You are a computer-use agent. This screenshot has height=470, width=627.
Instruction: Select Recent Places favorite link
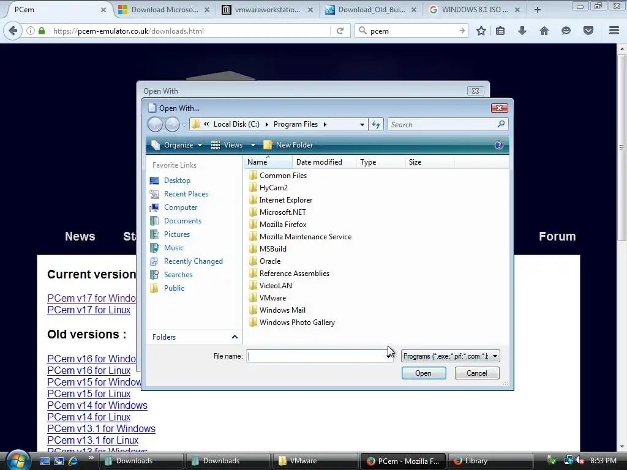pos(186,194)
